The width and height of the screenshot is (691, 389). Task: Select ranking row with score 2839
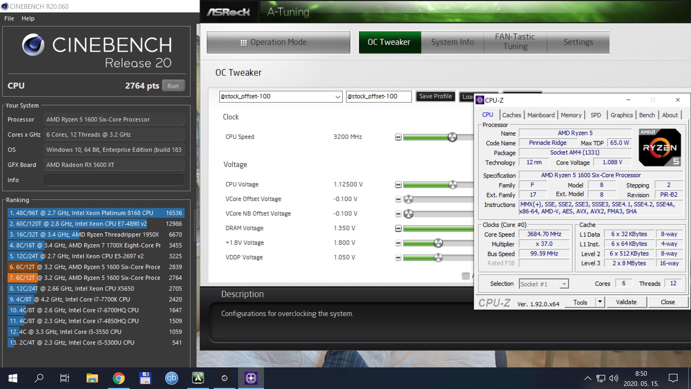[95, 267]
